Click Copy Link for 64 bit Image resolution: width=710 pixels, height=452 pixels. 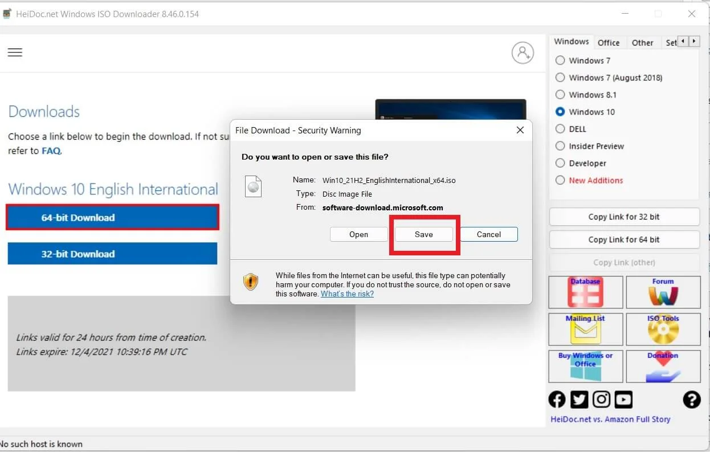[x=624, y=239]
